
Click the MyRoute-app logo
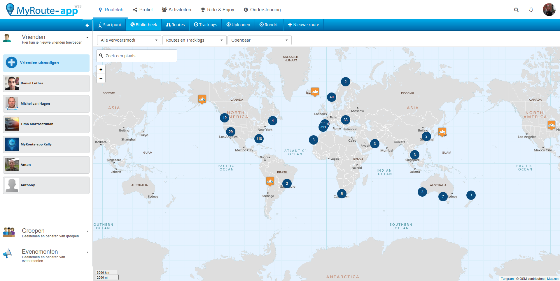[x=43, y=10]
